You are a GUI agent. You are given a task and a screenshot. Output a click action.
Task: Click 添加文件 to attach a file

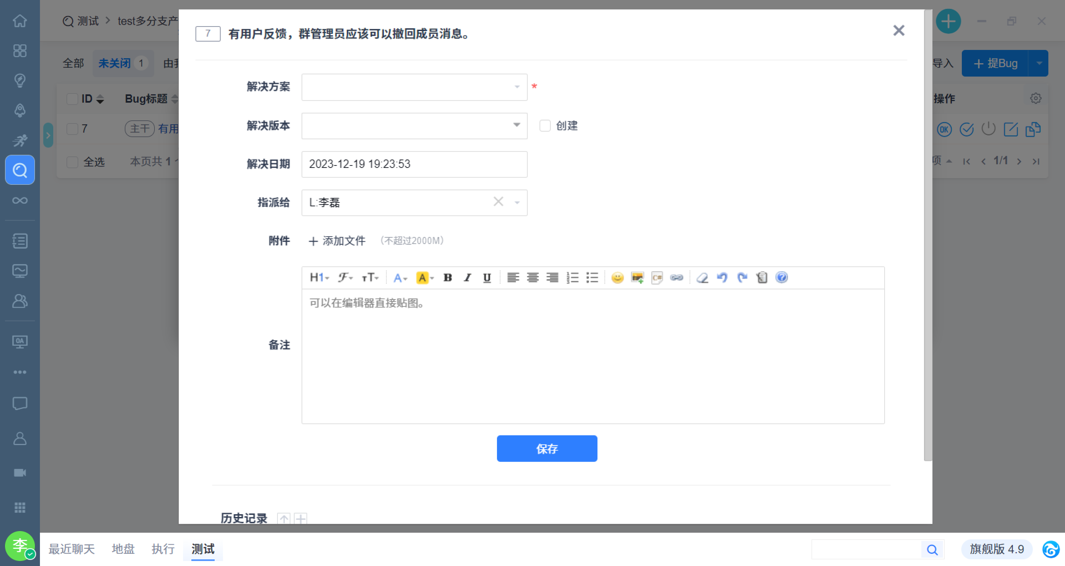pos(337,241)
